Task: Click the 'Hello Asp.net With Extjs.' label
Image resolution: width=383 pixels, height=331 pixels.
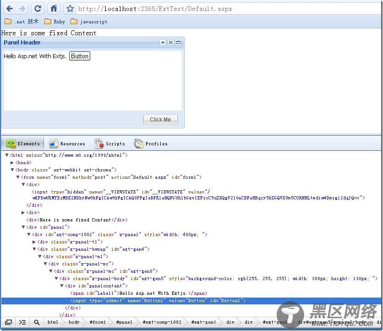Action: point(35,56)
